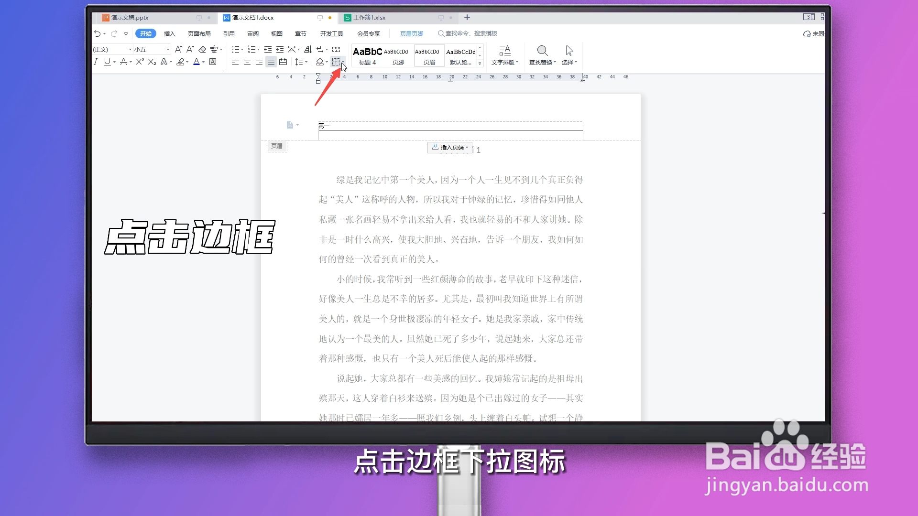918x516 pixels.
Task: Toggle underline formatting
Action: (107, 62)
